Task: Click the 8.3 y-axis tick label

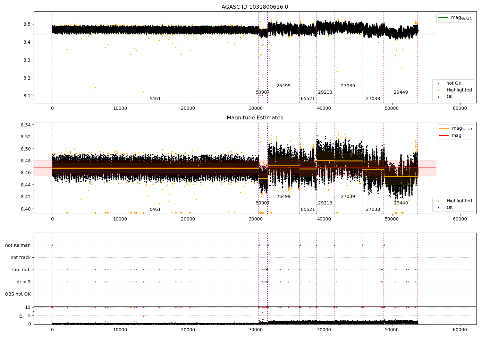Action: [27, 60]
